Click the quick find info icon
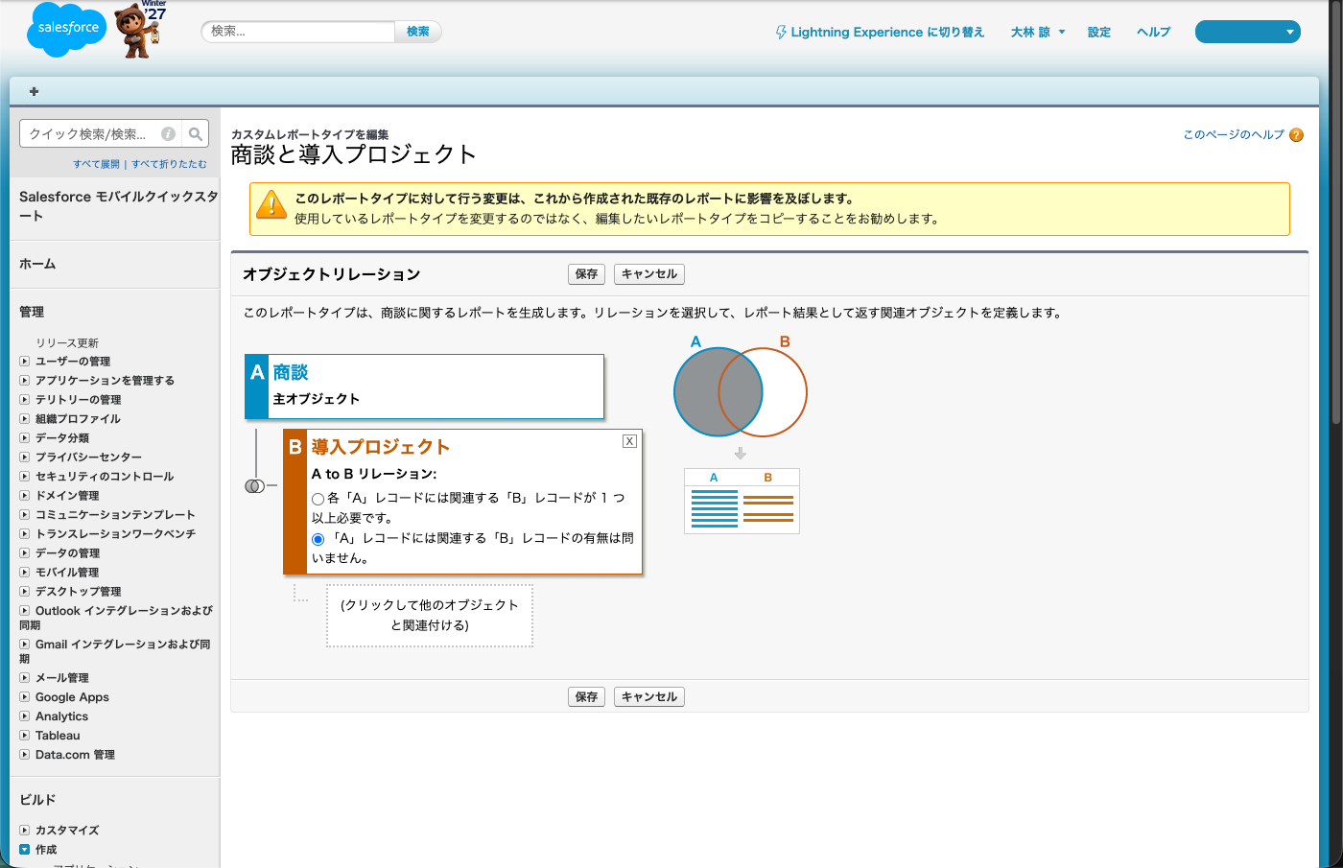 pos(168,134)
